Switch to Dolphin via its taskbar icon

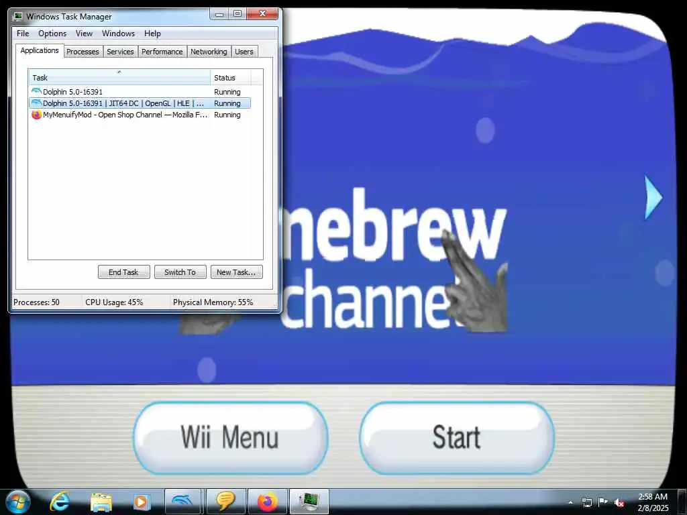click(x=182, y=502)
